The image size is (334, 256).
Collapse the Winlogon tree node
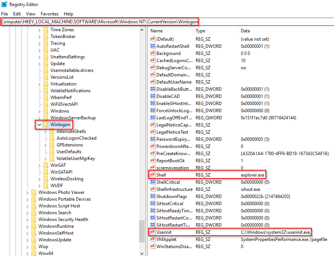tap(39, 125)
